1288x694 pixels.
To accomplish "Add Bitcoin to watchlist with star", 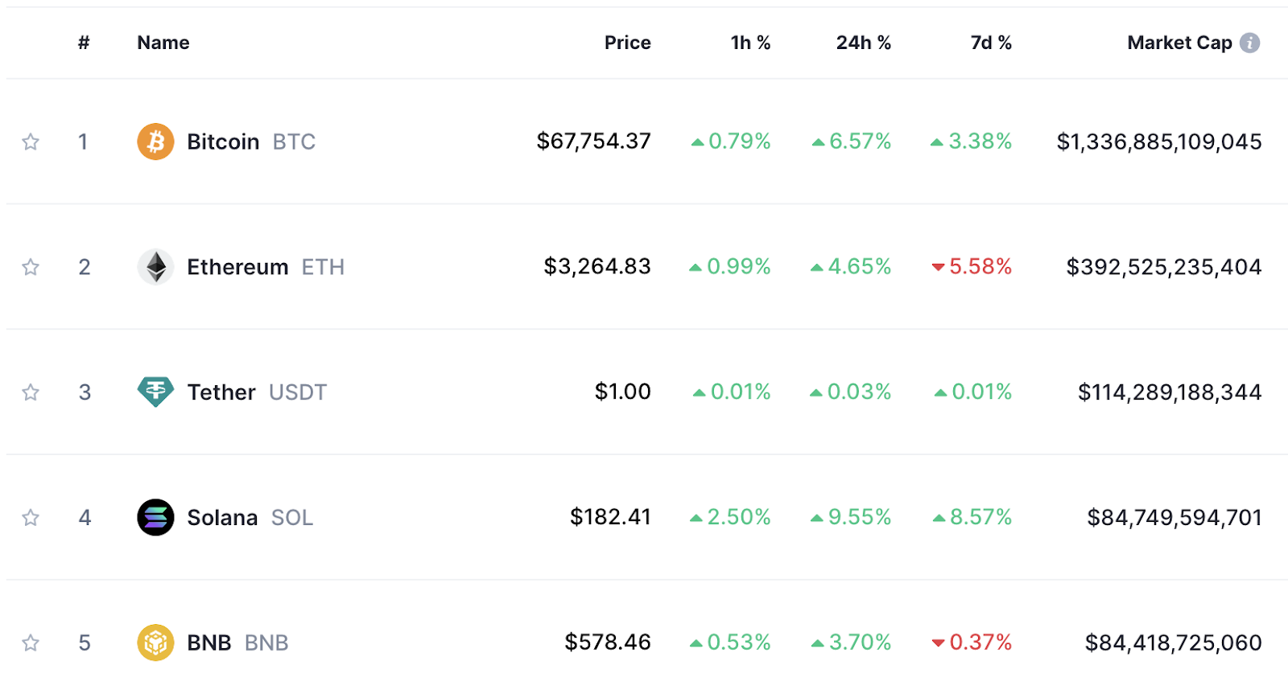I will point(31,142).
